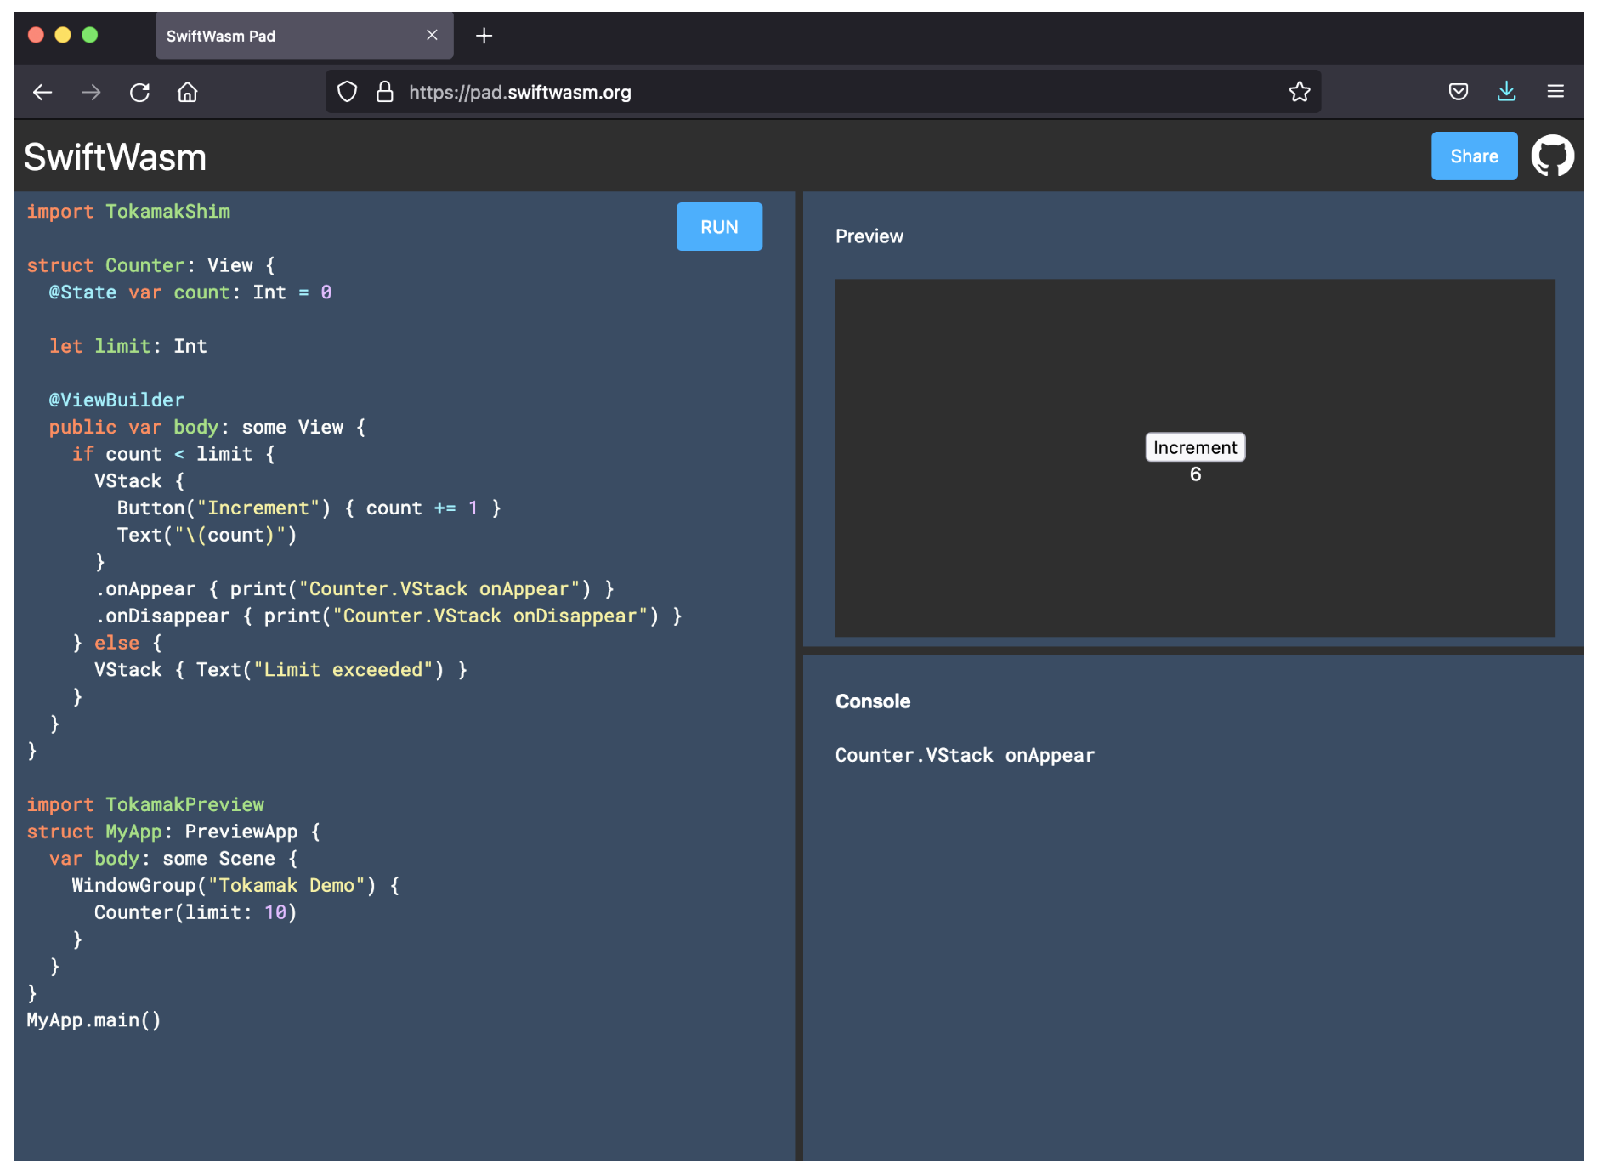Screen dimensions: 1603x1175
Task: Place cursor on 'import TokamakShim' line
Action: pos(128,212)
